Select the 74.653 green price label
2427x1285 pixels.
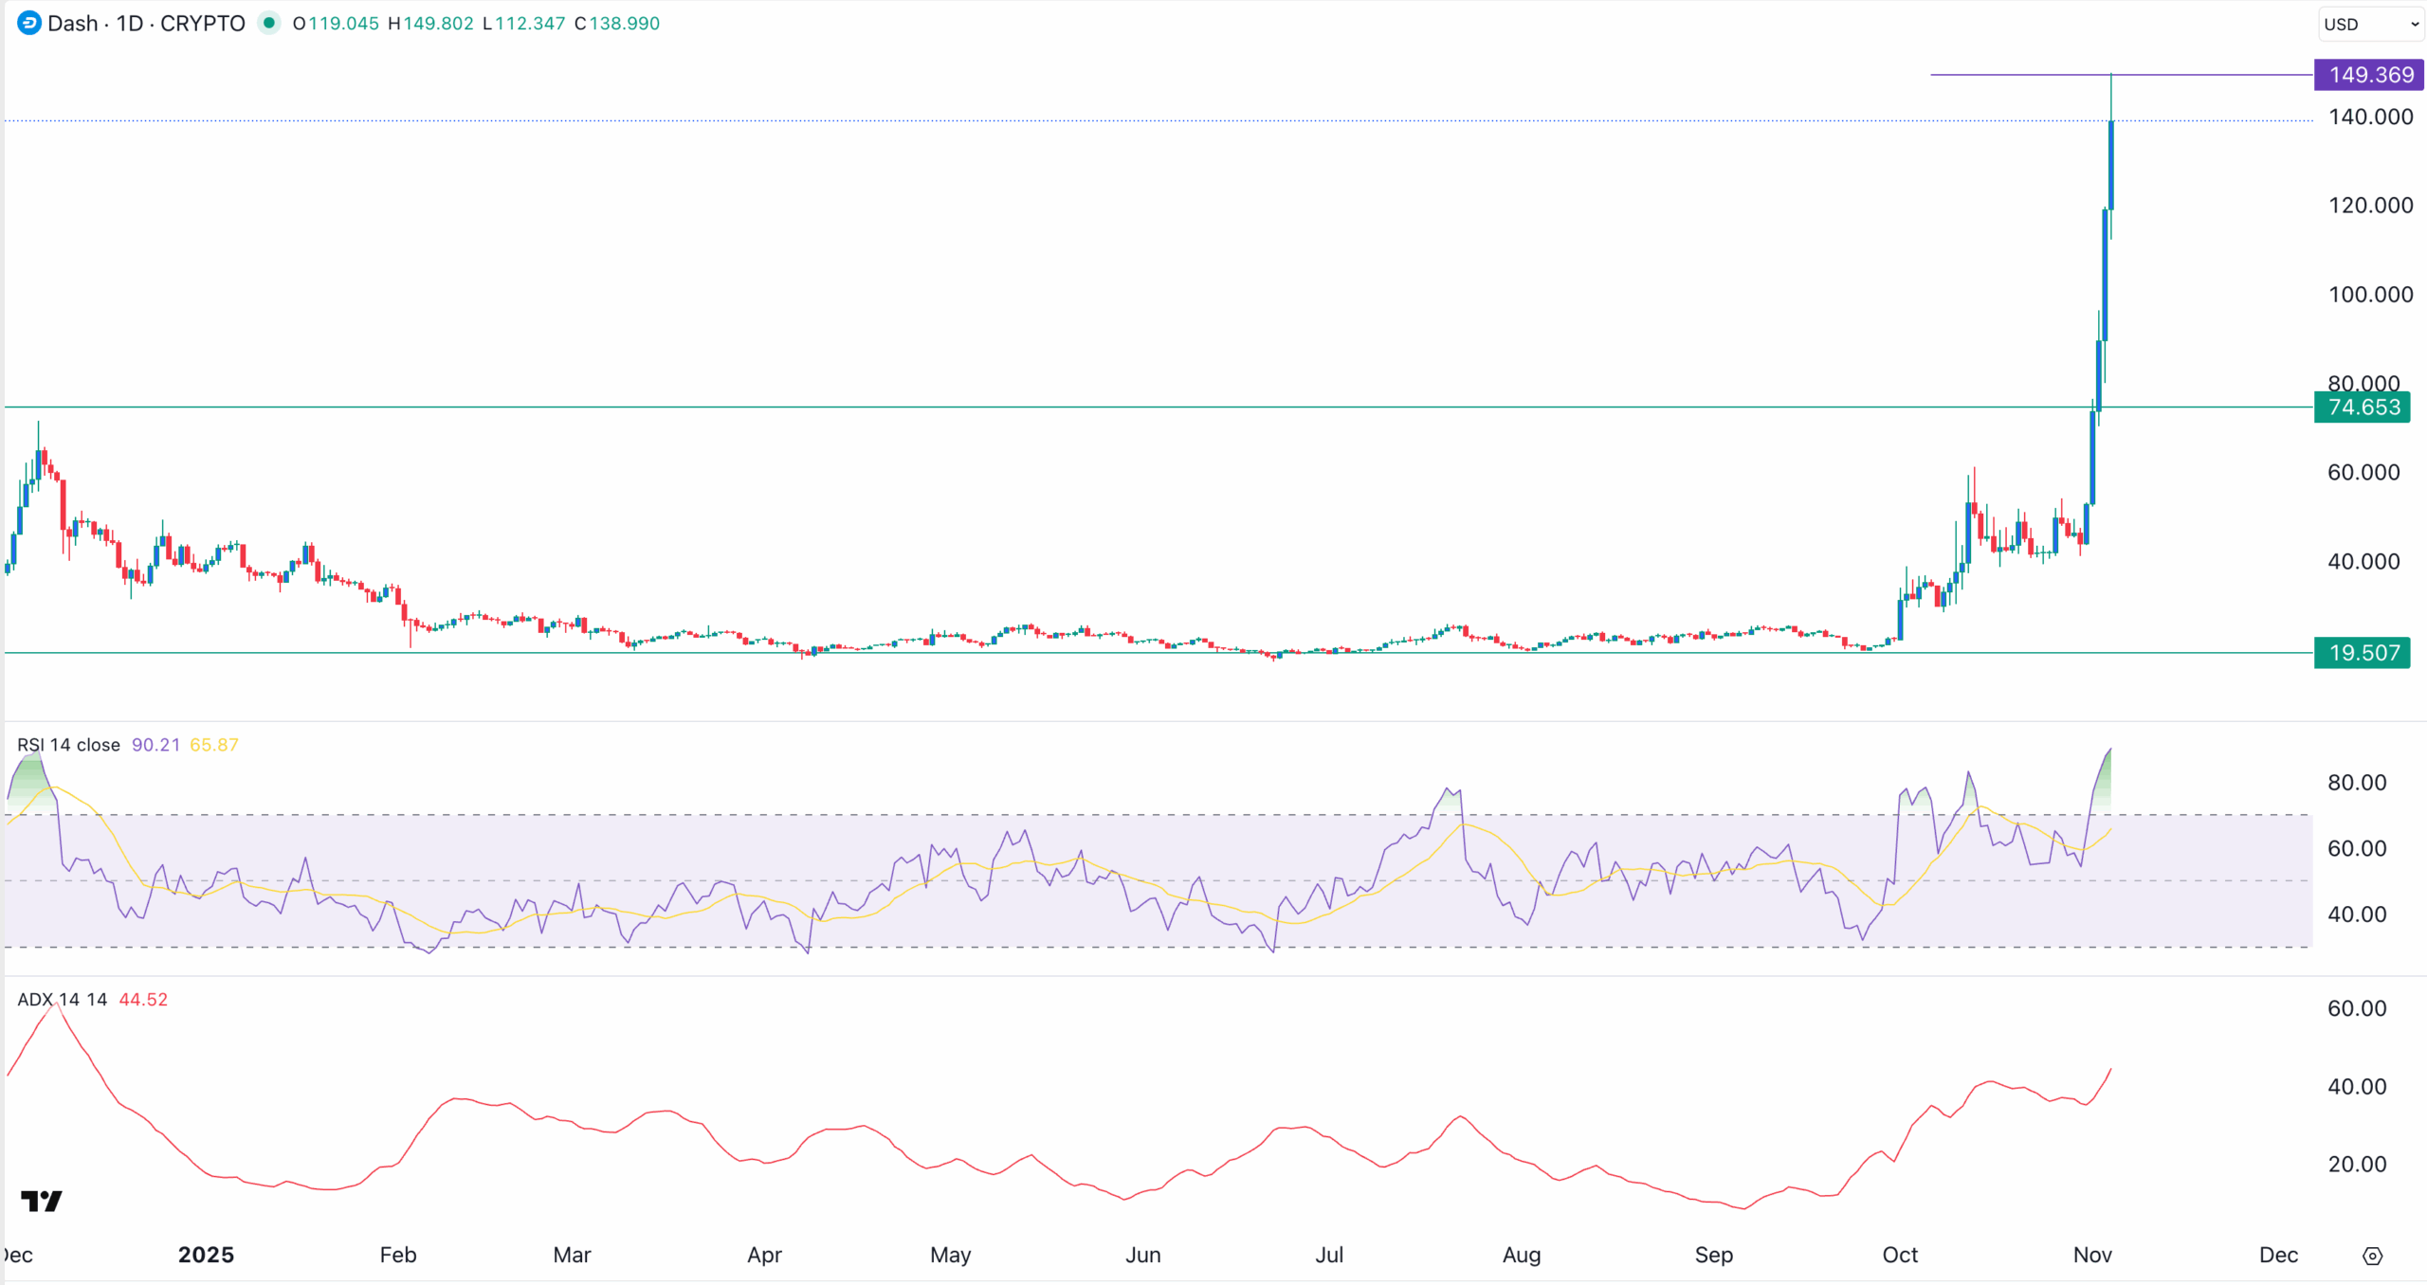[2362, 407]
